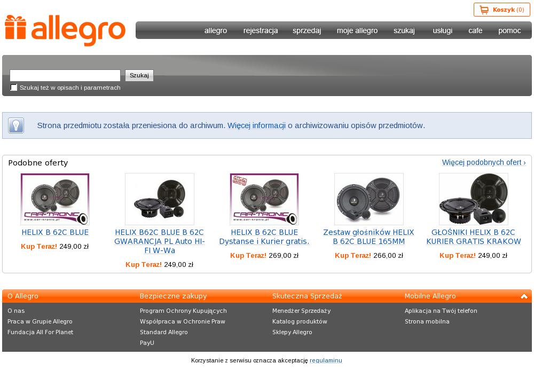Open HELIX B62C GWARANCJA PL speaker thumbnail
Viewport: 534px width, 371px height.
(x=159, y=199)
